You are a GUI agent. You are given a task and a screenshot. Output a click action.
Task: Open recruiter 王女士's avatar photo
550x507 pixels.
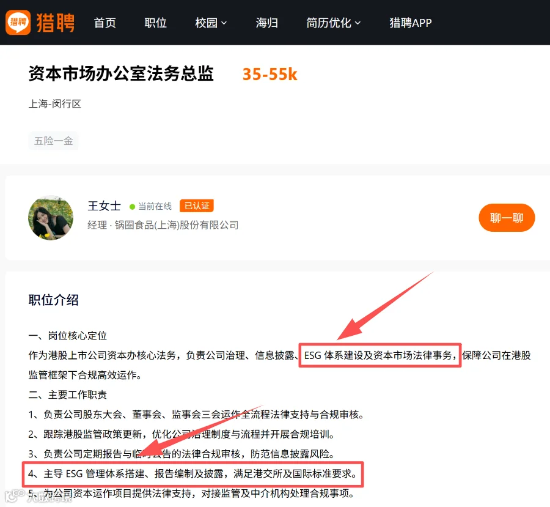pyautogui.click(x=51, y=218)
